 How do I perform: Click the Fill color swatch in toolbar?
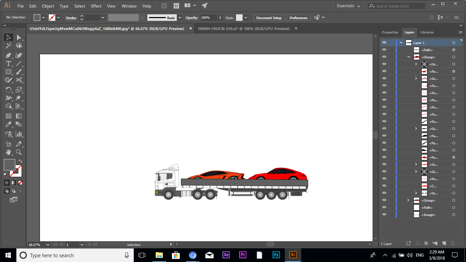[9, 164]
